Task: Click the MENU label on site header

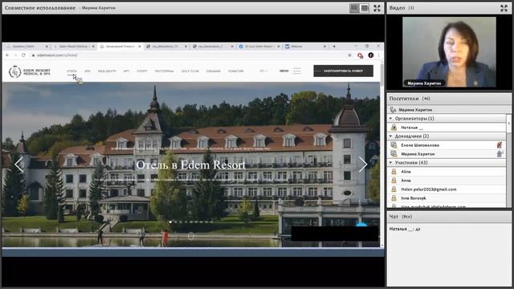Action: [284, 71]
